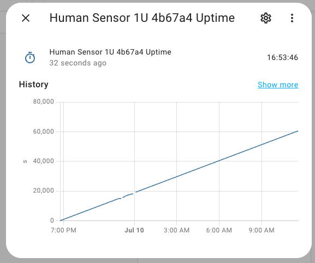Open the three-dot overflow menu
The height and width of the screenshot is (263, 315).
pyautogui.click(x=292, y=18)
